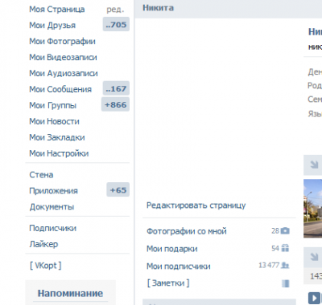This screenshot has height=305, width=322.
Task: Open the [ VKopt ] settings link
Action: (46, 266)
